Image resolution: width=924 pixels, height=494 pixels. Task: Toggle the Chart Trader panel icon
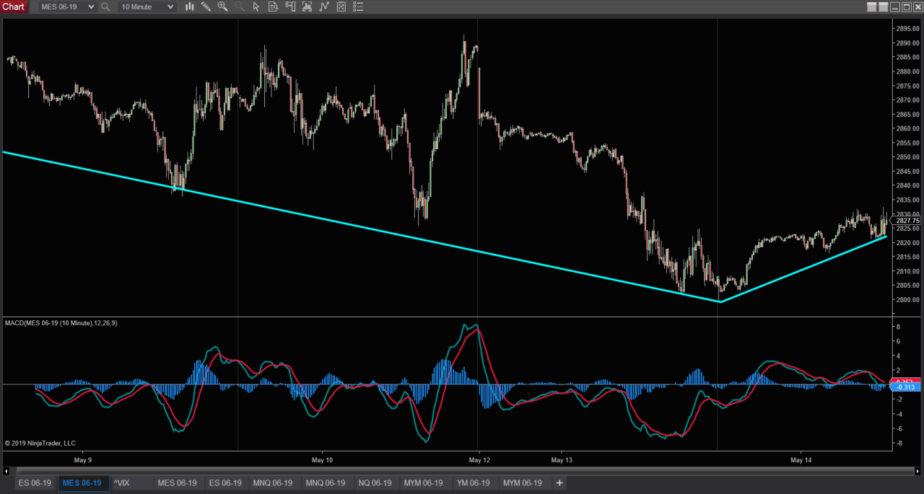pos(289,6)
